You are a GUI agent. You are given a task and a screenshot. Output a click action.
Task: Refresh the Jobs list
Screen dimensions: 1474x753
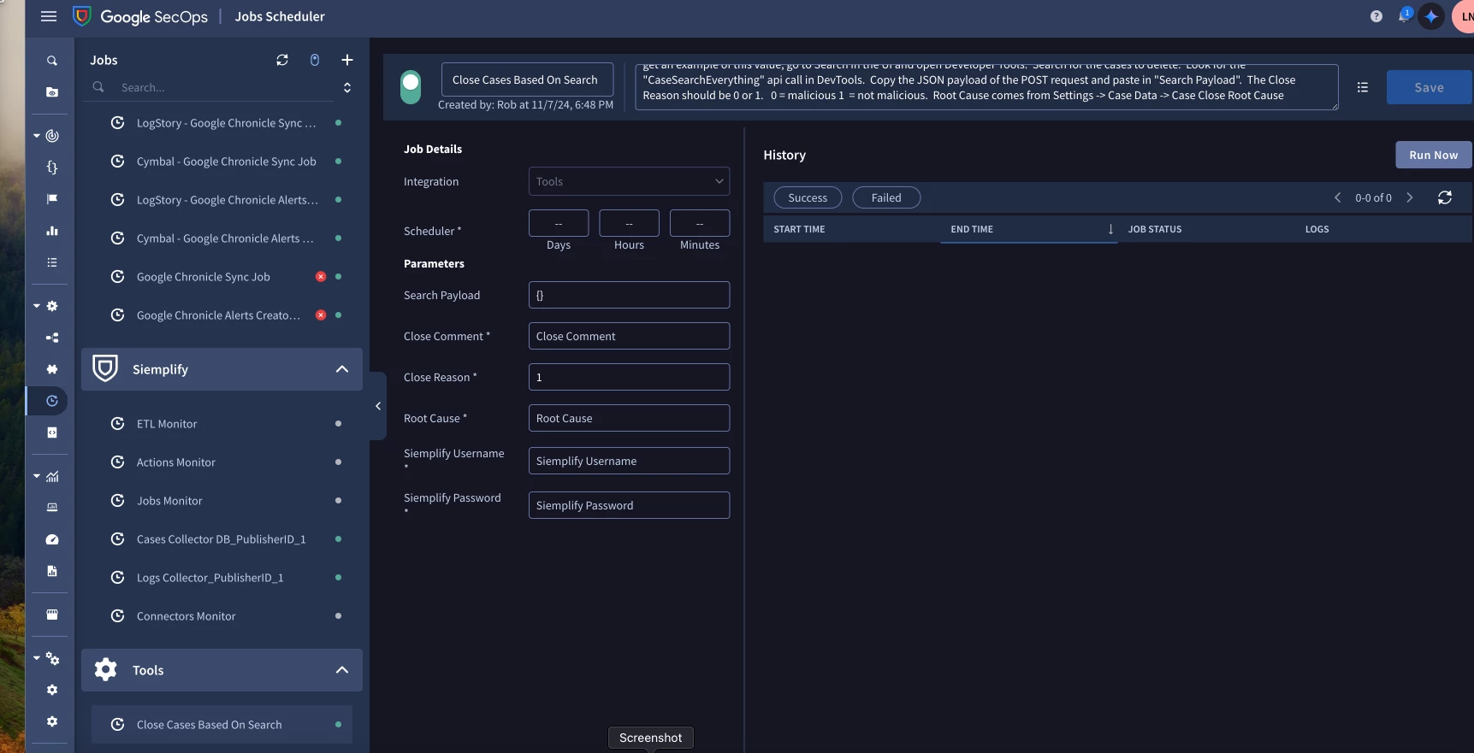282,60
